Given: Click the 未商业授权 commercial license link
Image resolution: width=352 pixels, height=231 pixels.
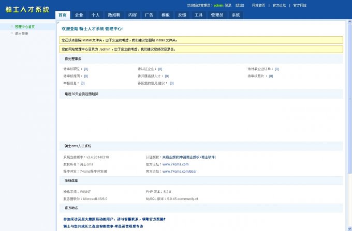Looking at the screenshot, I should coord(189,157).
